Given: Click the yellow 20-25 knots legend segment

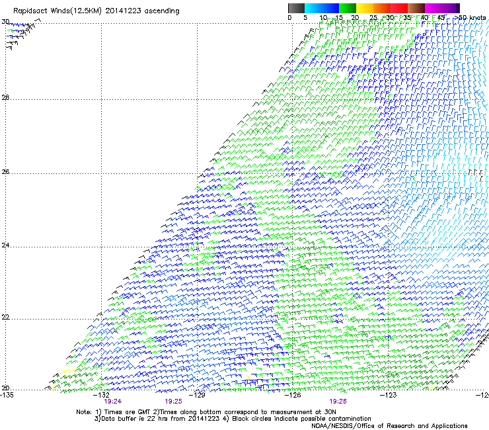Looking at the screenshot, I should pos(365,8).
